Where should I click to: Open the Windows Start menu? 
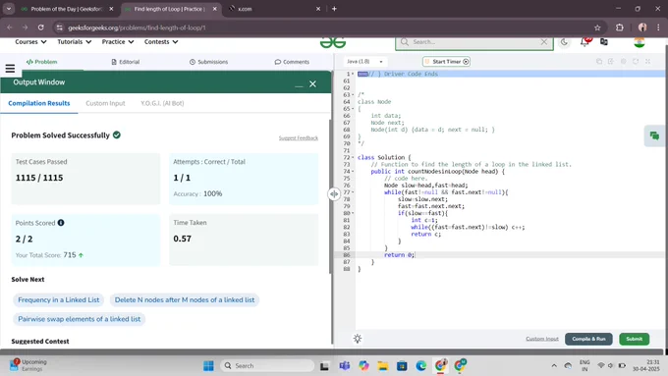[208, 366]
